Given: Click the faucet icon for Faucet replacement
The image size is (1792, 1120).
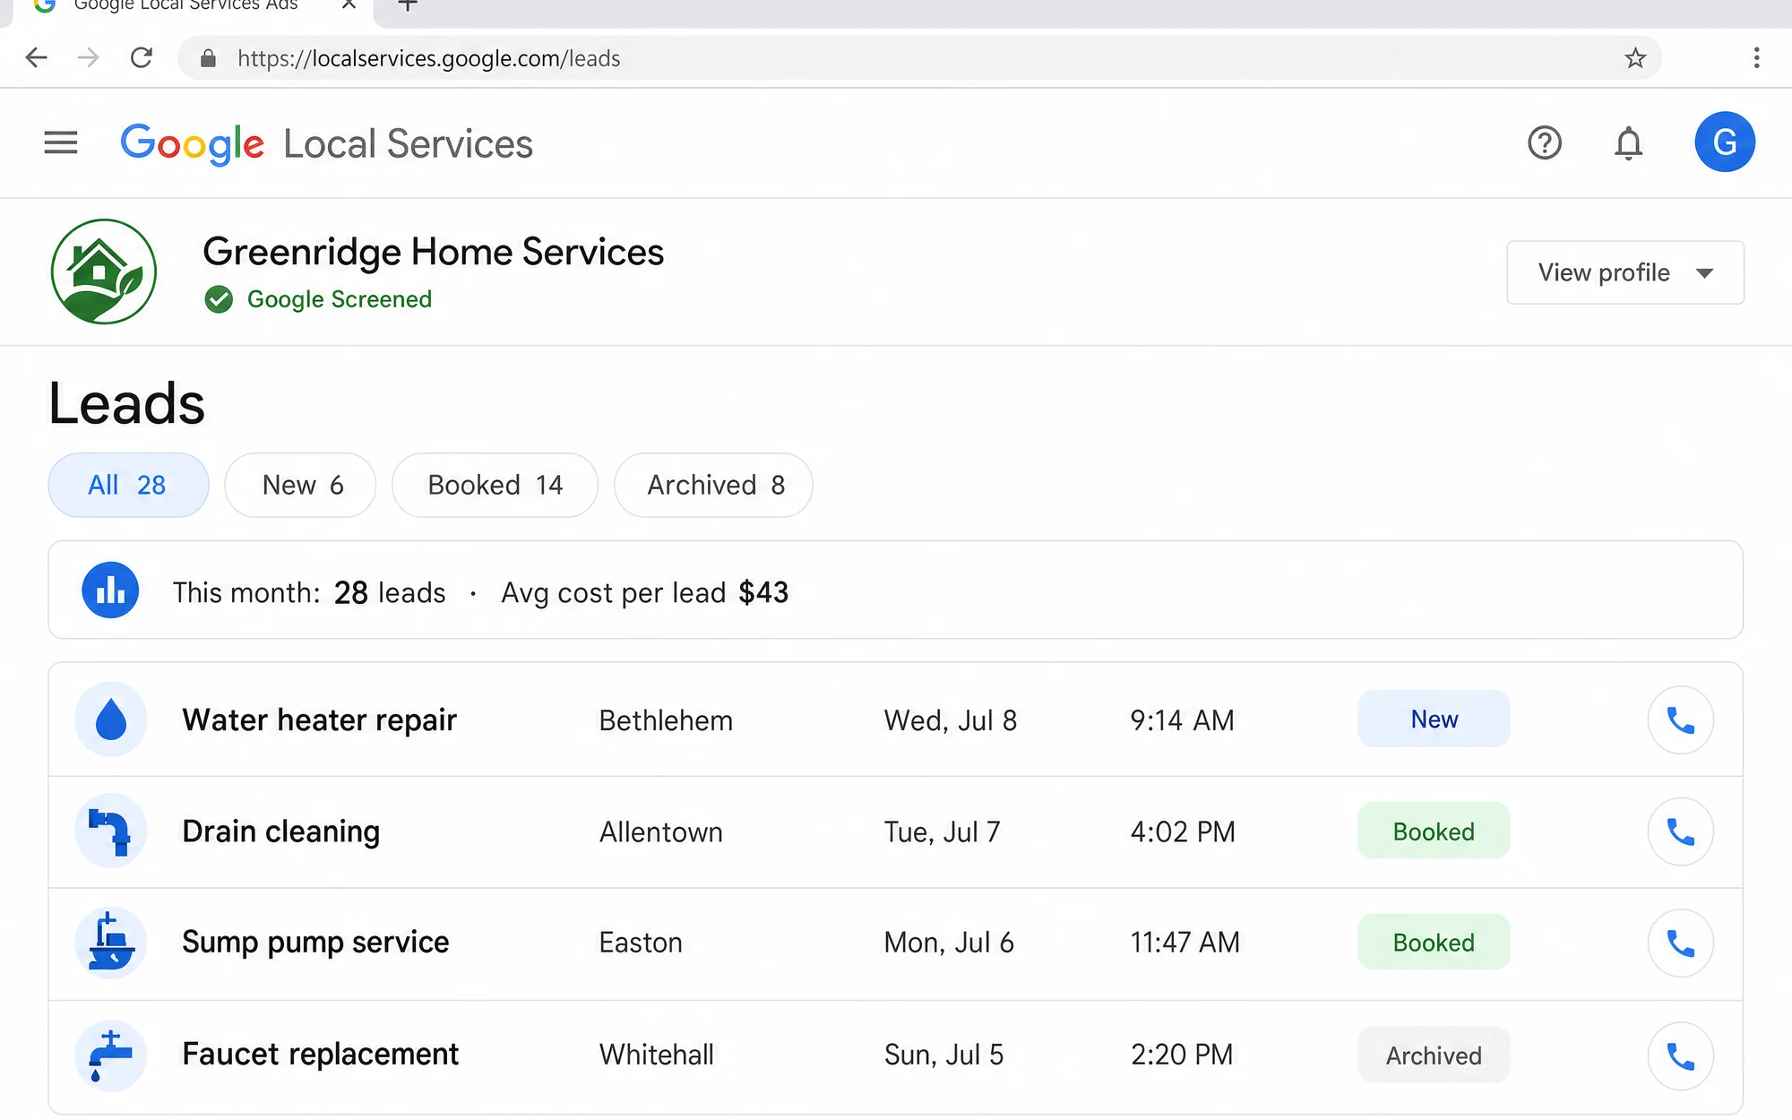Looking at the screenshot, I should [111, 1055].
